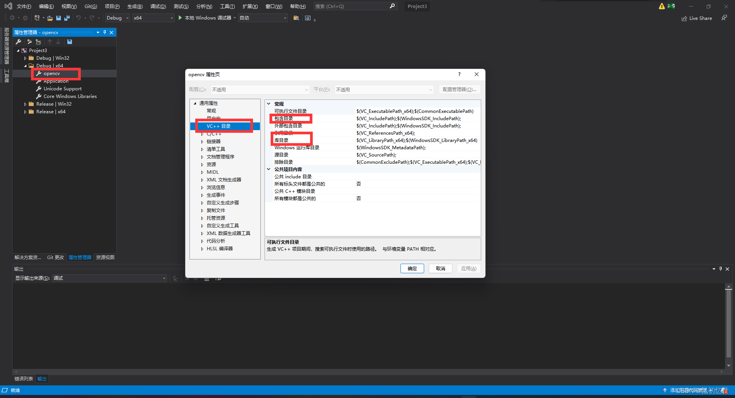
Task: Select the 库目录 property row
Action: click(x=372, y=140)
